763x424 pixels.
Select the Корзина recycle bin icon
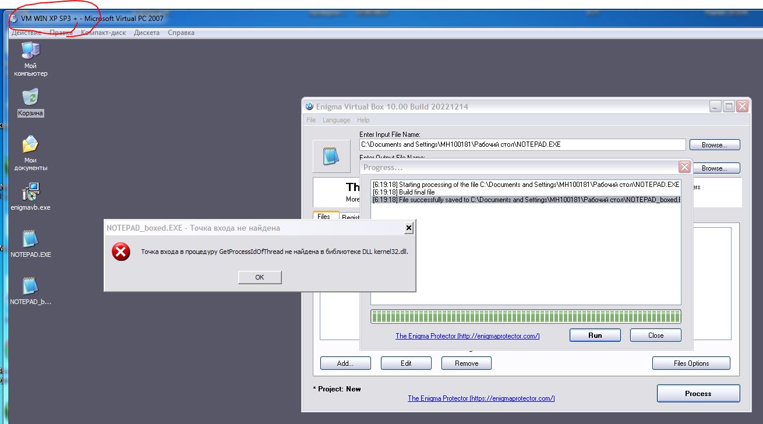point(30,103)
